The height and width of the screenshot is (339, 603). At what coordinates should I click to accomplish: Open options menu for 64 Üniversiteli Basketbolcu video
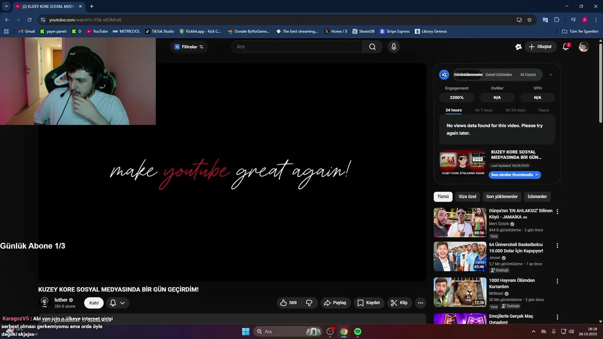[557, 245]
